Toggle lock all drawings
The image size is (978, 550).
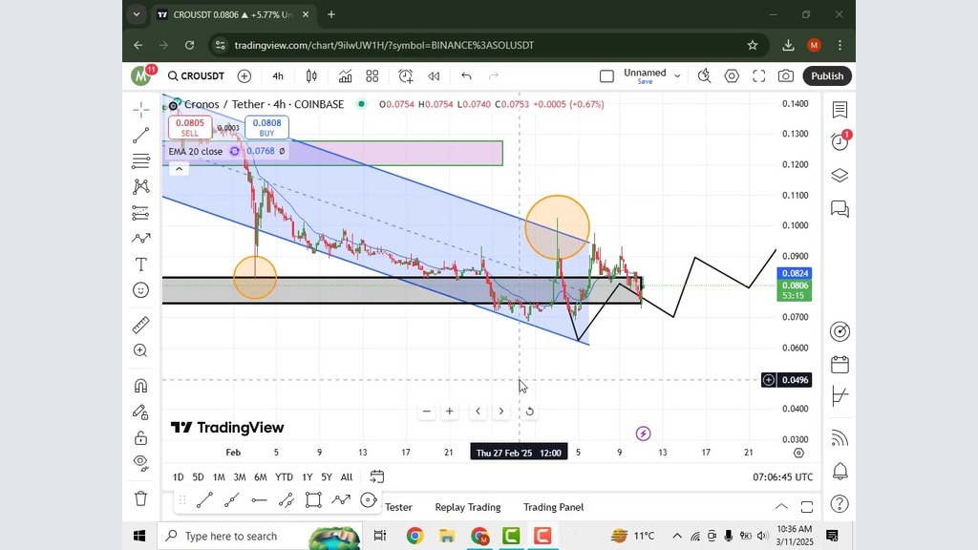click(141, 437)
